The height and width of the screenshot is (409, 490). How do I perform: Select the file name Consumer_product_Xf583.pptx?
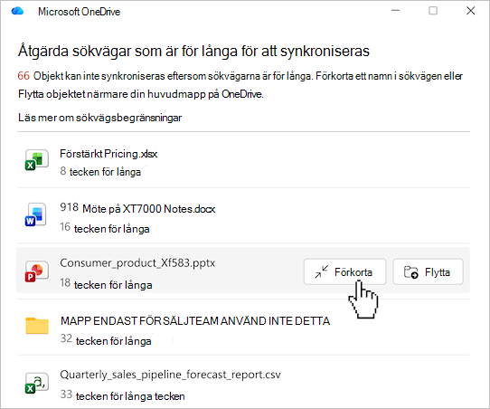click(137, 263)
